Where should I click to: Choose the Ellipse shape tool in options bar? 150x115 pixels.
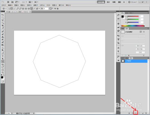(29, 9)
